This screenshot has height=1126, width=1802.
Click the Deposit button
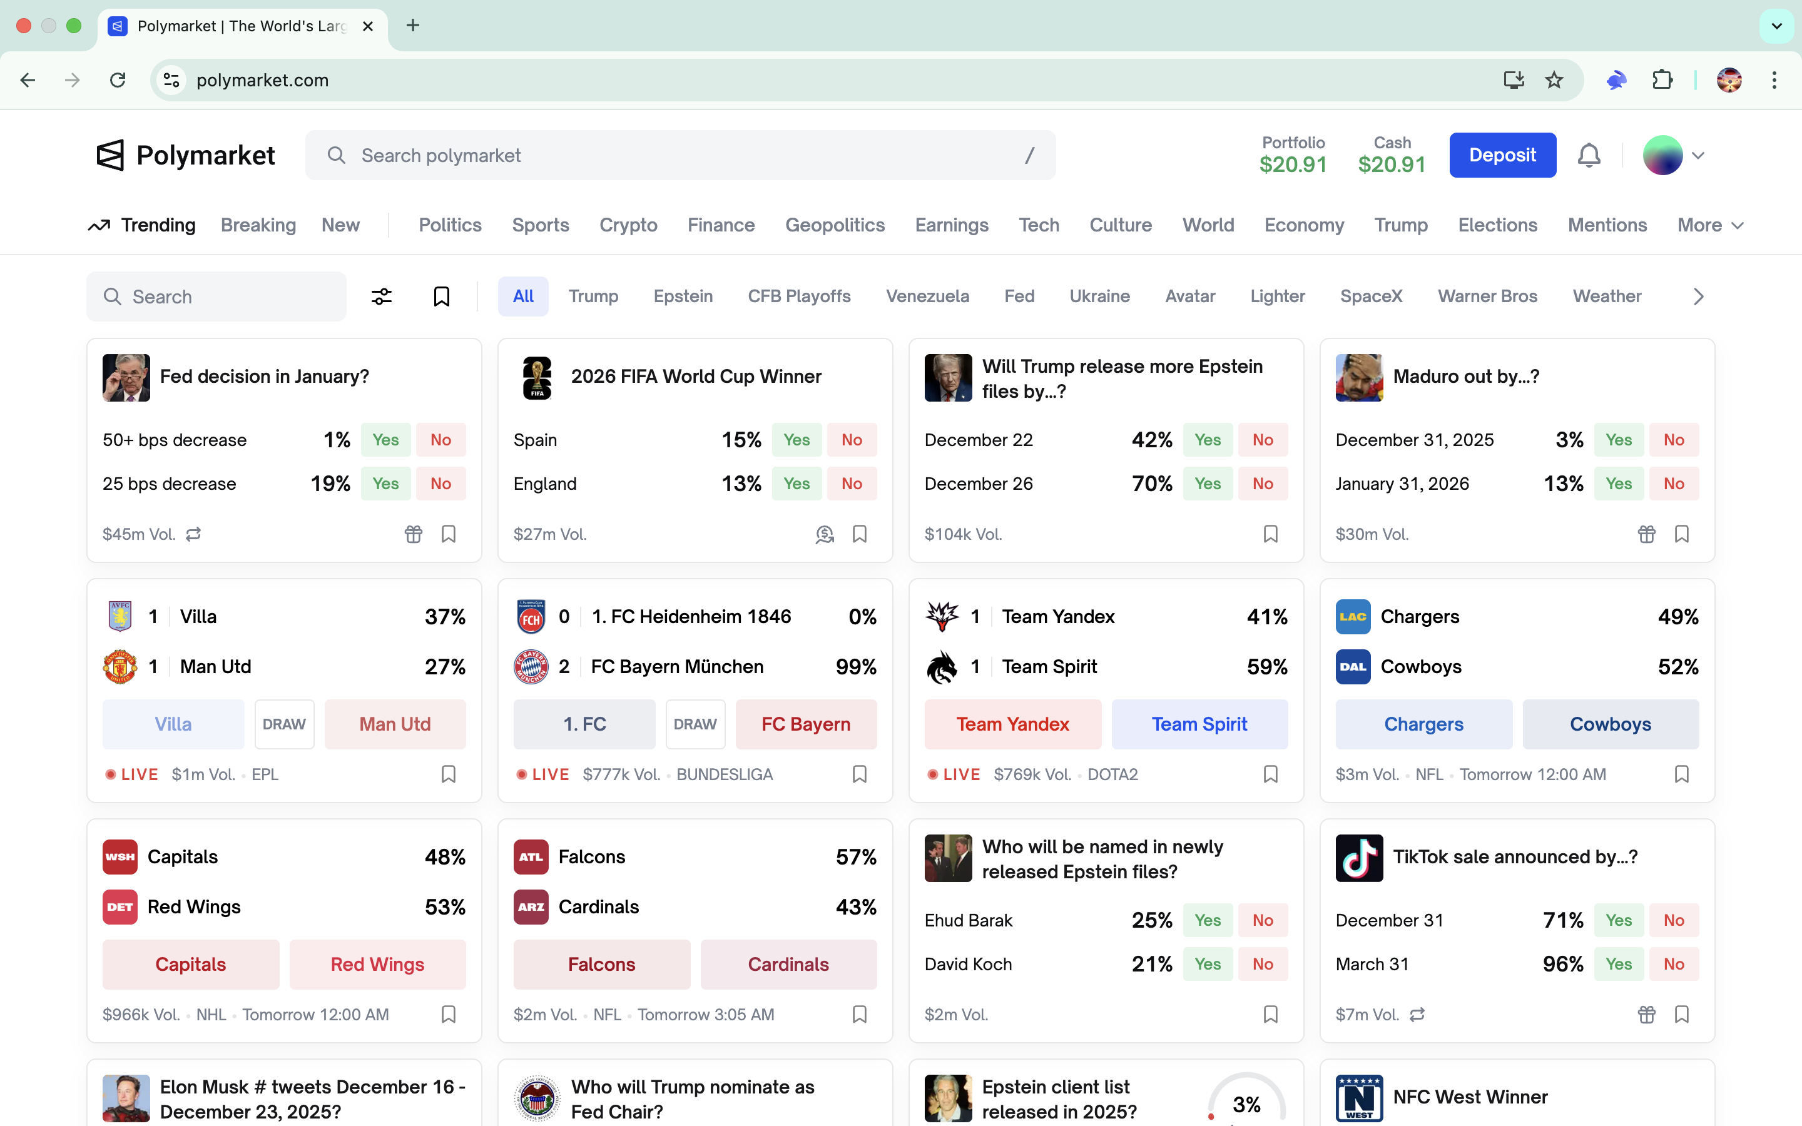pyautogui.click(x=1502, y=155)
